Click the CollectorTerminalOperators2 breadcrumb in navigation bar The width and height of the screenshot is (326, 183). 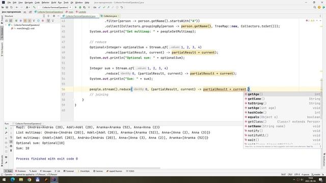tap(49, 12)
